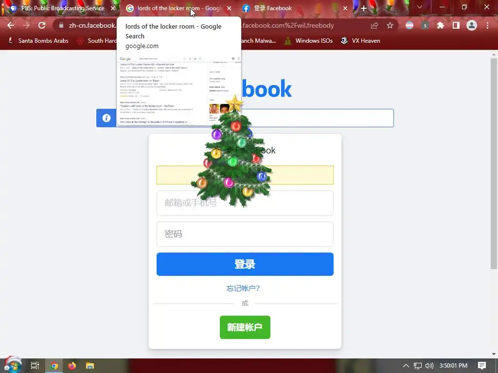Open the network tray icon
Screen dimensions: 498x373
pos(418,366)
